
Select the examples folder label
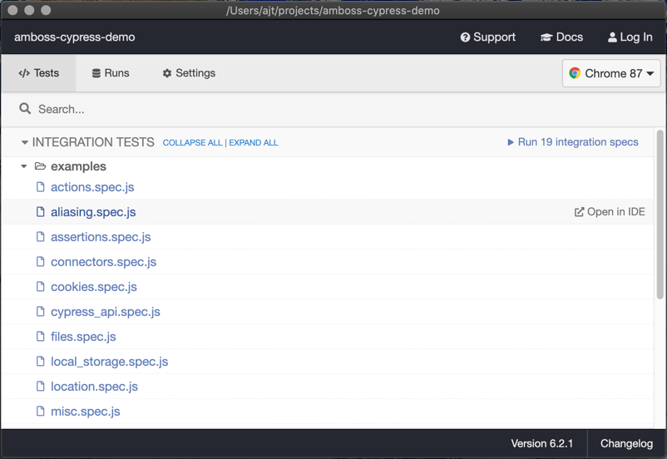[x=78, y=166]
